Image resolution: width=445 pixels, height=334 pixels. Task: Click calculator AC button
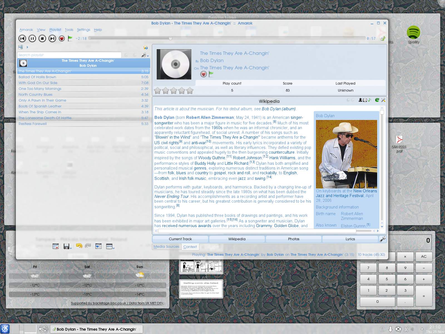point(424,257)
